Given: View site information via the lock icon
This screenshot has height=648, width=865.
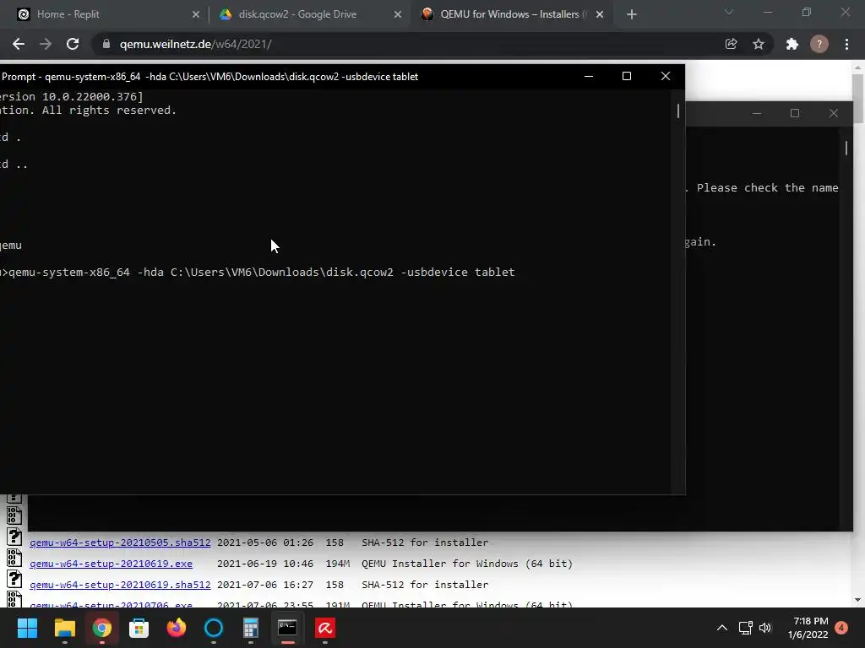Looking at the screenshot, I should pos(106,44).
